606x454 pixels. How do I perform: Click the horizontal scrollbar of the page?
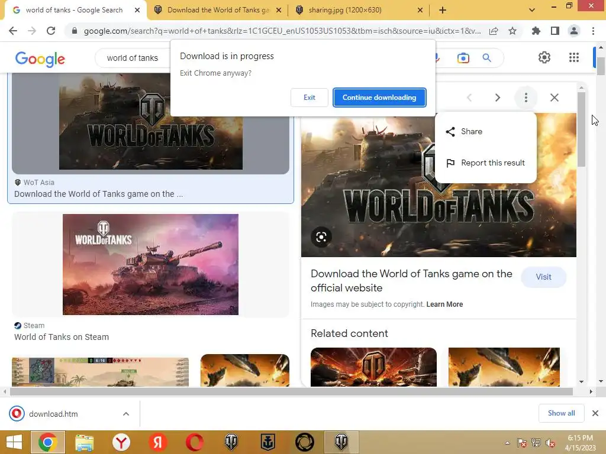291,391
